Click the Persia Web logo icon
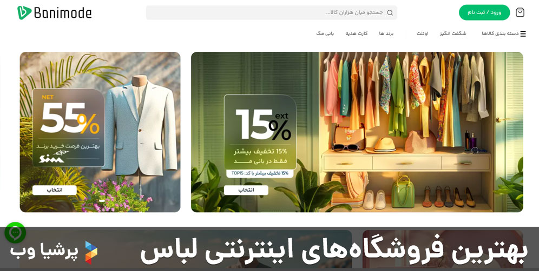 coord(91,252)
